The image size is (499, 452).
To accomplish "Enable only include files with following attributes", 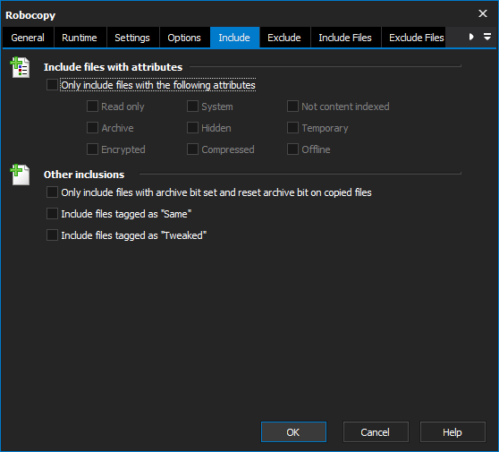I will (x=52, y=85).
